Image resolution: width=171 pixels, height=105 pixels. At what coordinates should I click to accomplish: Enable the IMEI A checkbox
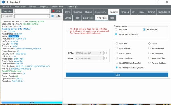pyautogui.click(x=105, y=53)
